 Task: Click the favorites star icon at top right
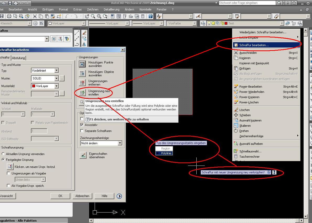click(294, 3)
